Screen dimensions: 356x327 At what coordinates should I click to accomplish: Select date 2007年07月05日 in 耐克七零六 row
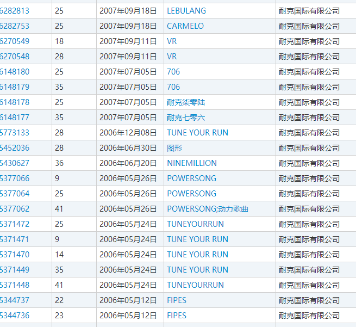pos(128,118)
